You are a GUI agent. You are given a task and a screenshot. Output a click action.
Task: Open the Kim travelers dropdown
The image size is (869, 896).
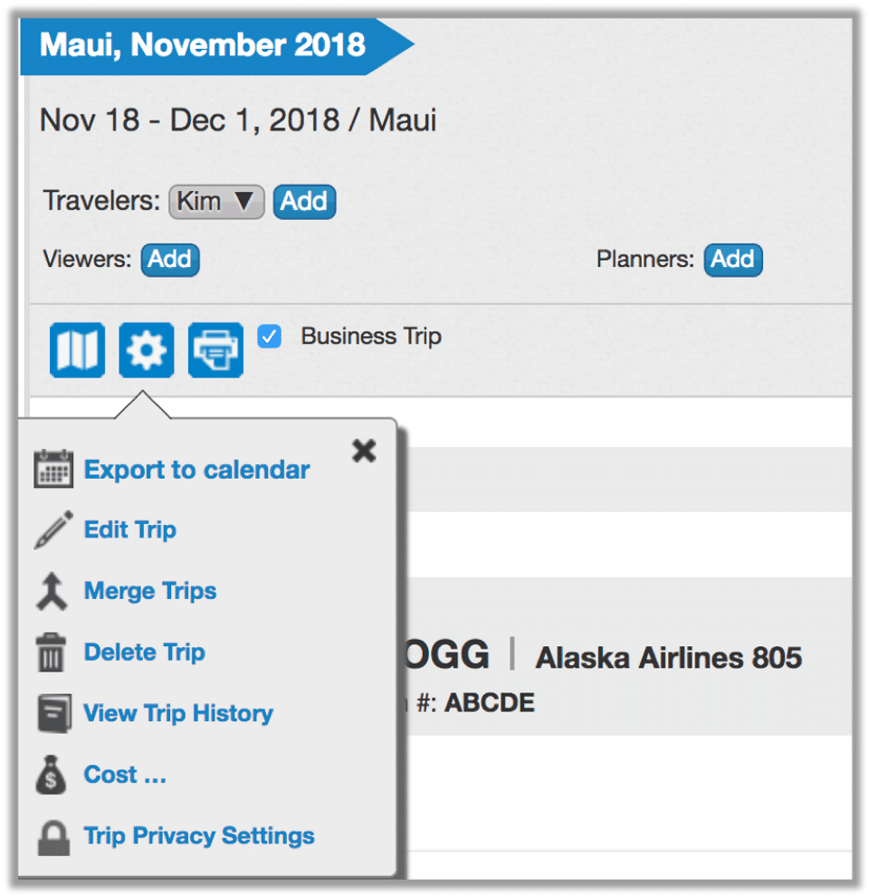(216, 201)
